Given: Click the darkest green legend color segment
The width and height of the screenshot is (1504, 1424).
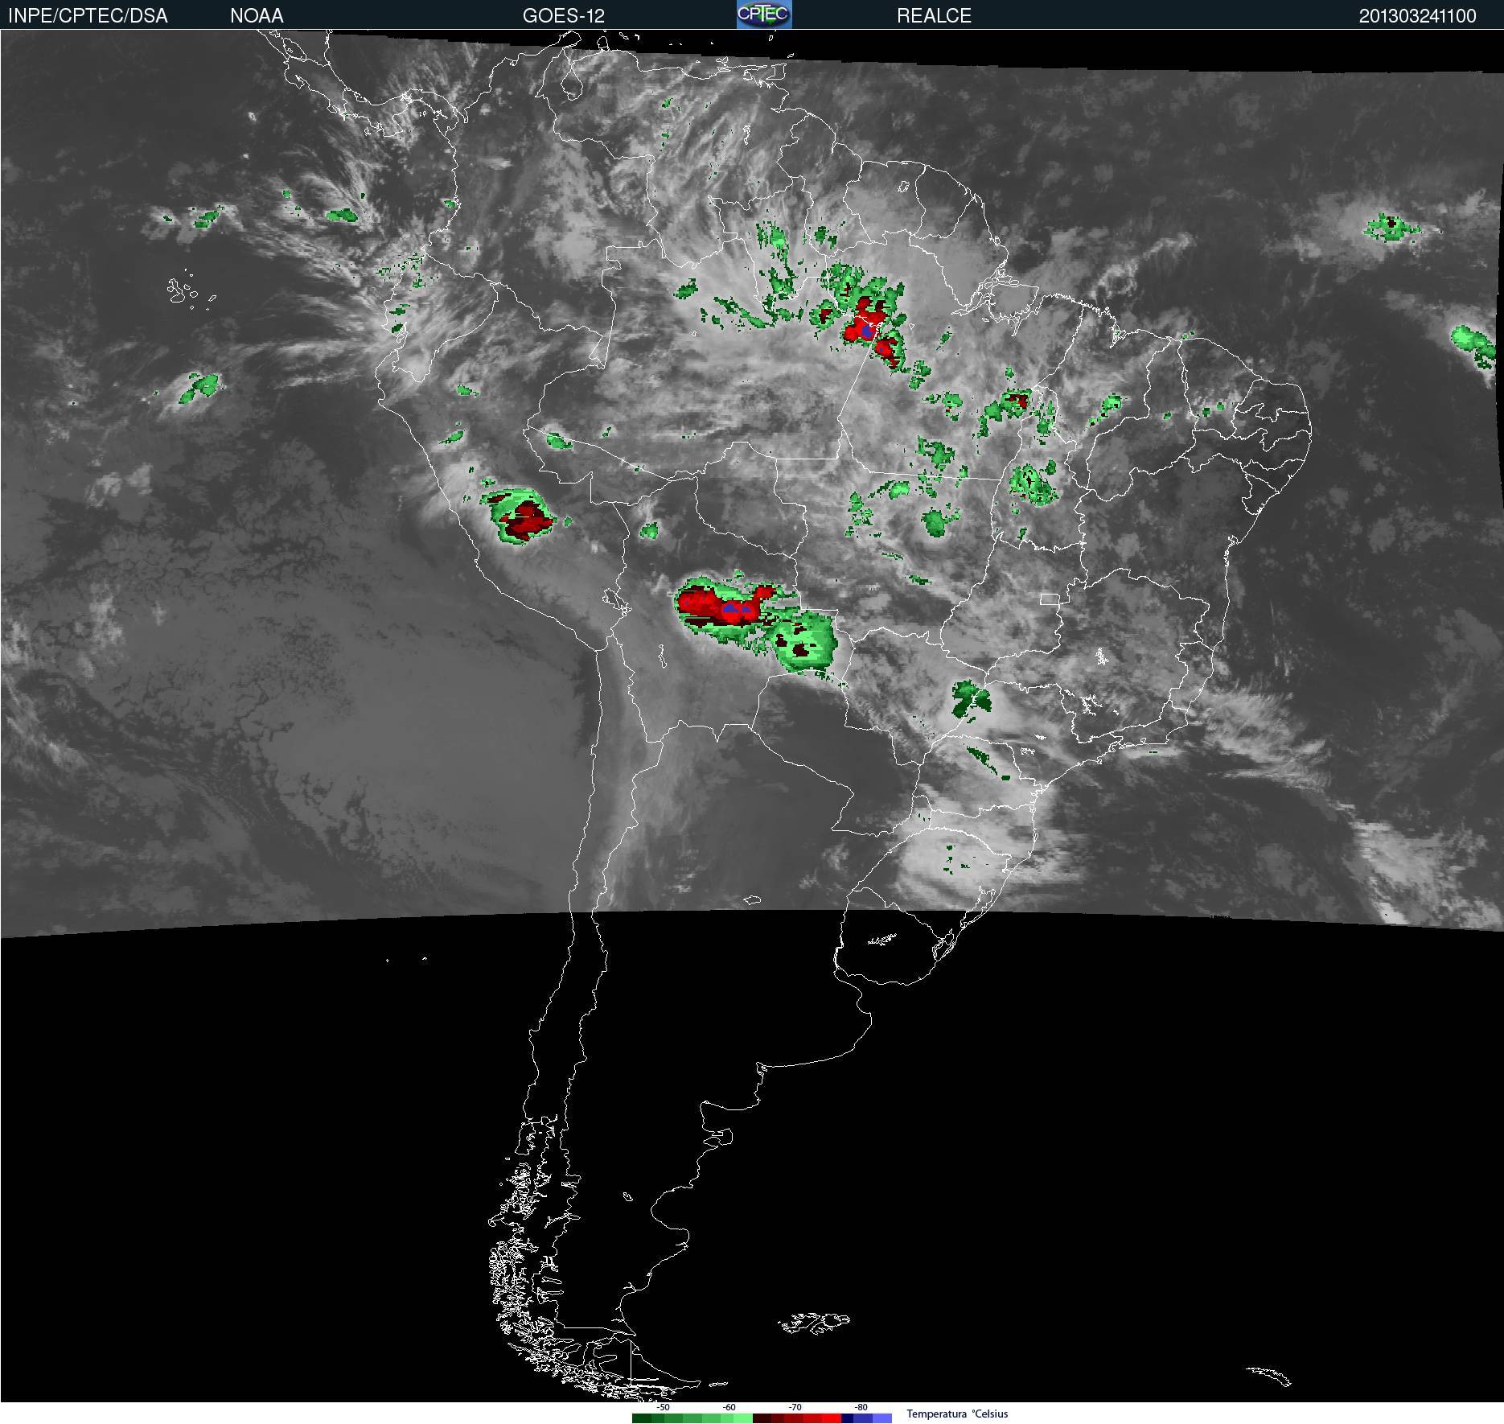Looking at the screenshot, I should pos(642,1418).
